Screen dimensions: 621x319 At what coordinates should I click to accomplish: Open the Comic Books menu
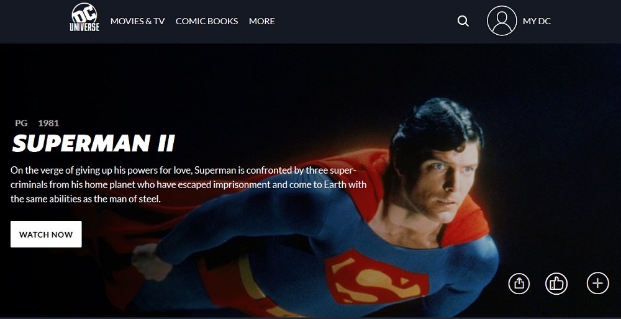[207, 21]
